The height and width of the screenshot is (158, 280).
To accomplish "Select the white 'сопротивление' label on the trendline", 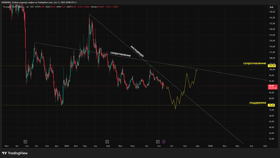I will [120, 54].
